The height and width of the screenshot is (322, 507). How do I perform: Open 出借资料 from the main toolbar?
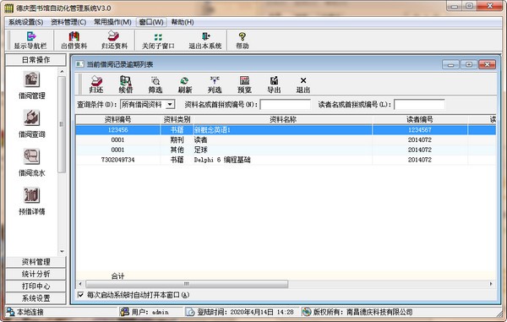(x=74, y=36)
